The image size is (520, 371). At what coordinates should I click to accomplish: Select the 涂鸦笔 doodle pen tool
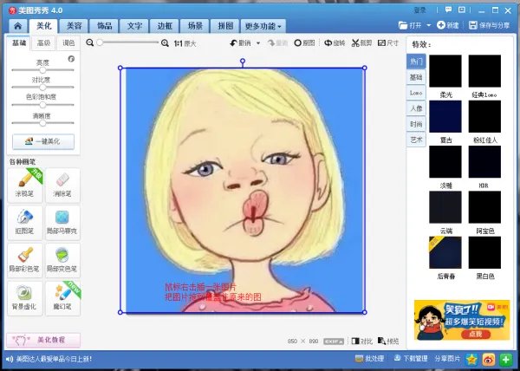pyautogui.click(x=24, y=185)
